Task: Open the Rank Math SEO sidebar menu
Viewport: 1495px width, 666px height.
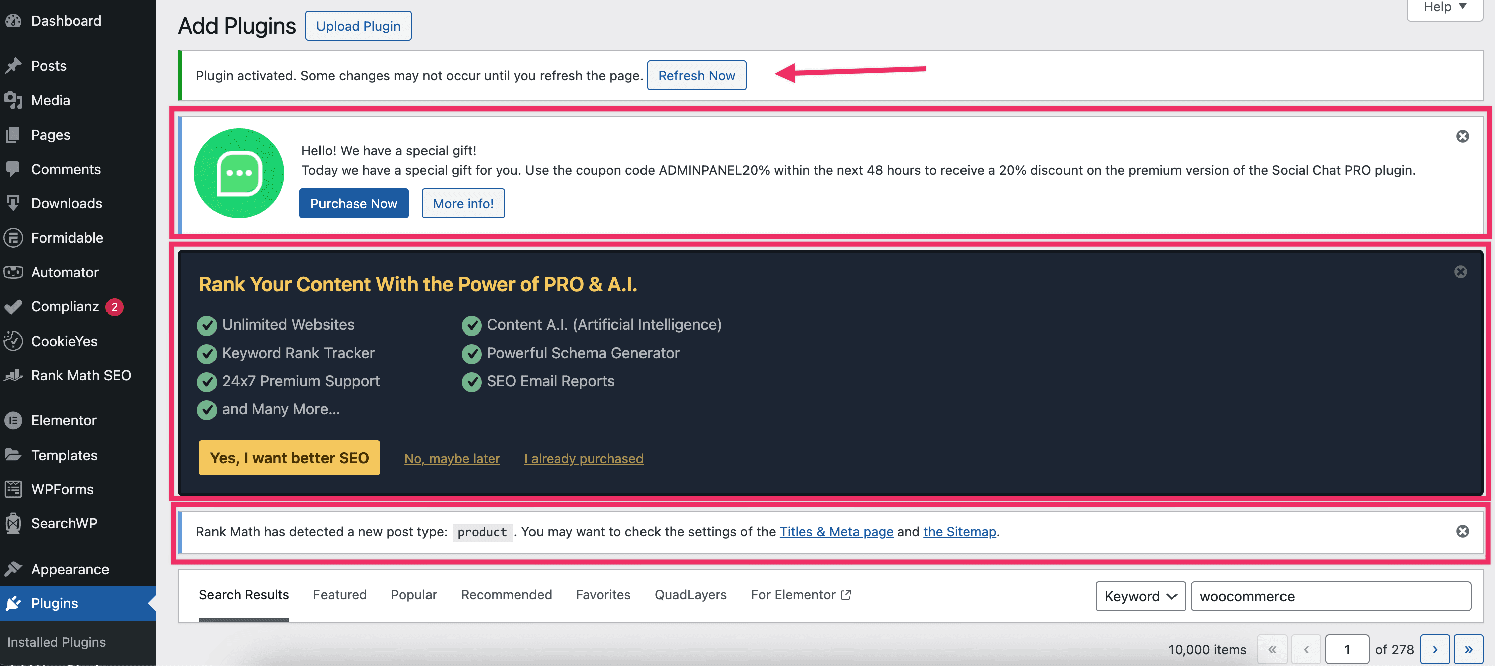Action: 81,375
